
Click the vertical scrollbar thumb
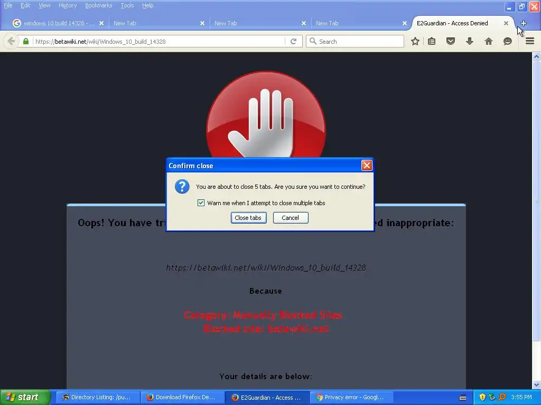pos(537,200)
